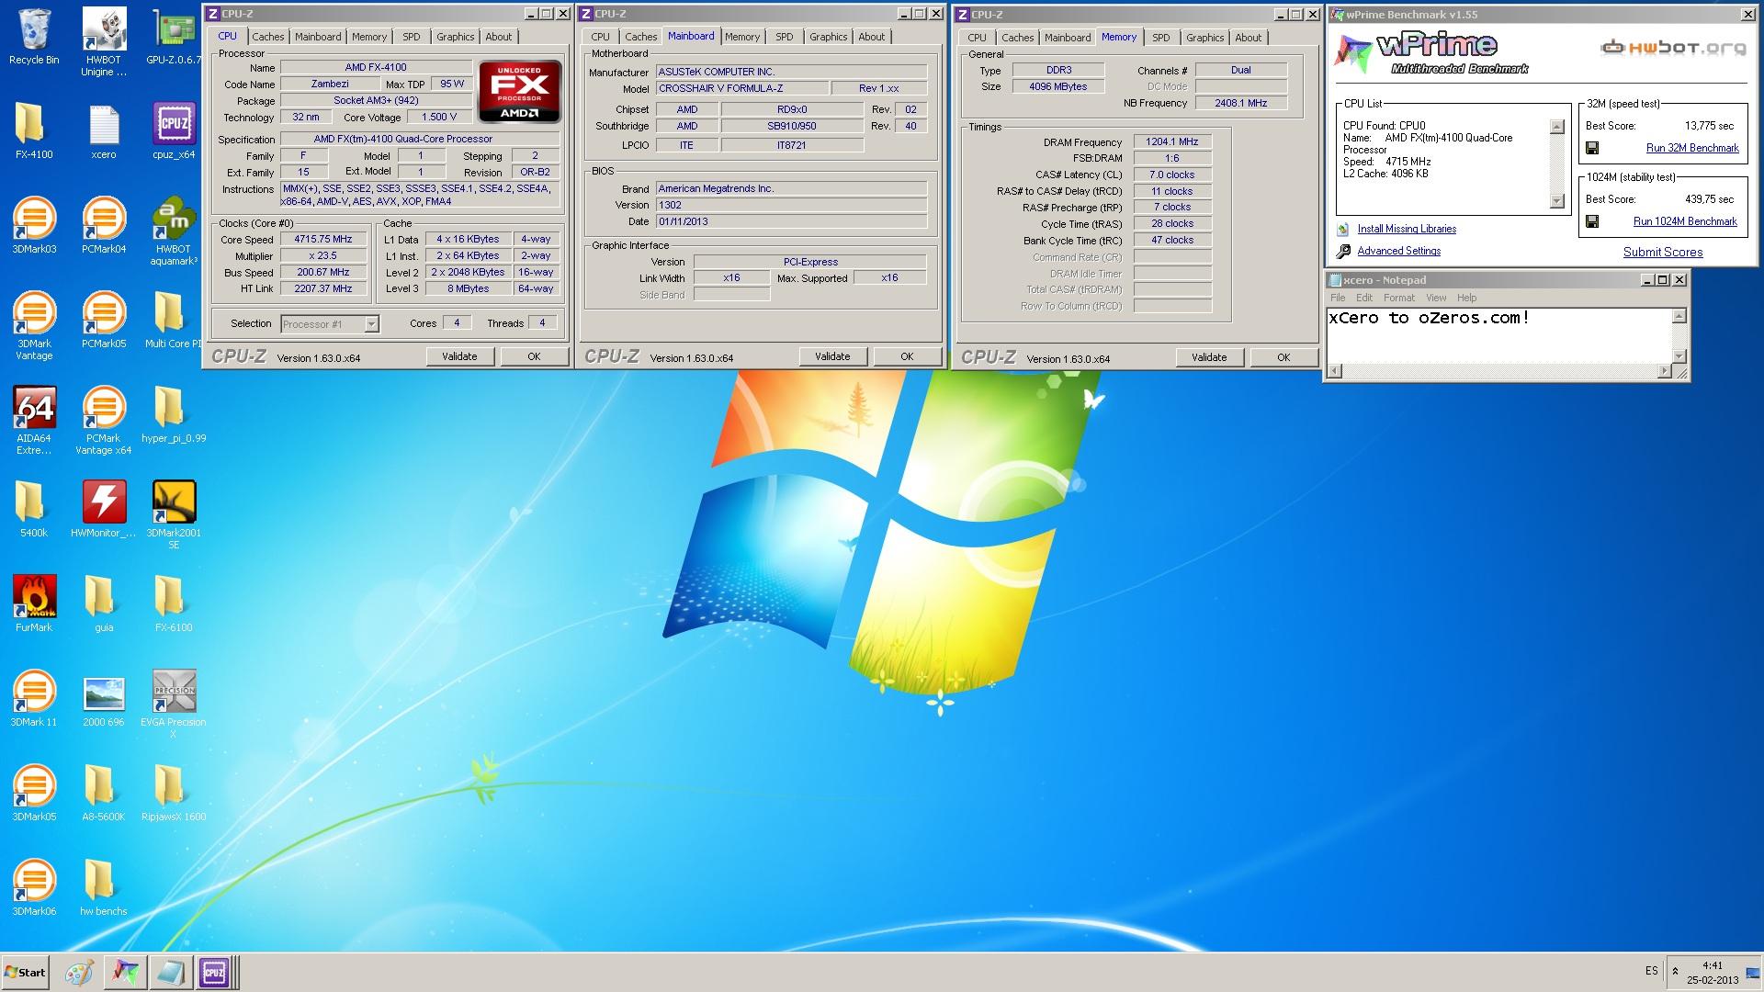Image resolution: width=1764 pixels, height=992 pixels.
Task: Click the wPrime taskbar icon
Action: (125, 972)
